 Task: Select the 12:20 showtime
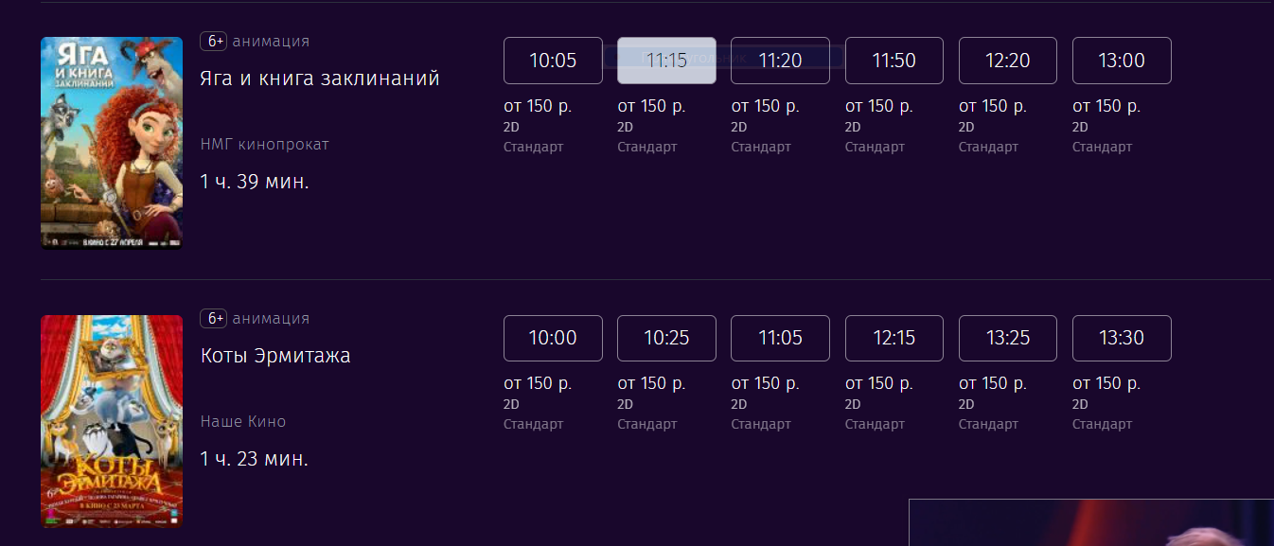(1008, 61)
